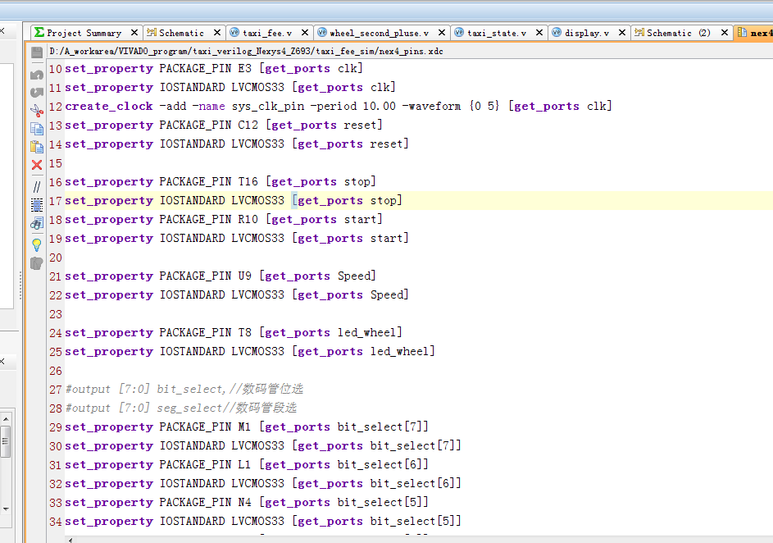Image resolution: width=773 pixels, height=543 pixels.
Task: Click line 31 assigning PACKAGE_PIN L1 to bit_select[6]
Action: [x=247, y=464]
